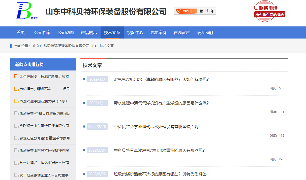Click the timeline dot beside 2022/2/28
Image resolution: width=306 pixels, height=180 pixels.
84,127
